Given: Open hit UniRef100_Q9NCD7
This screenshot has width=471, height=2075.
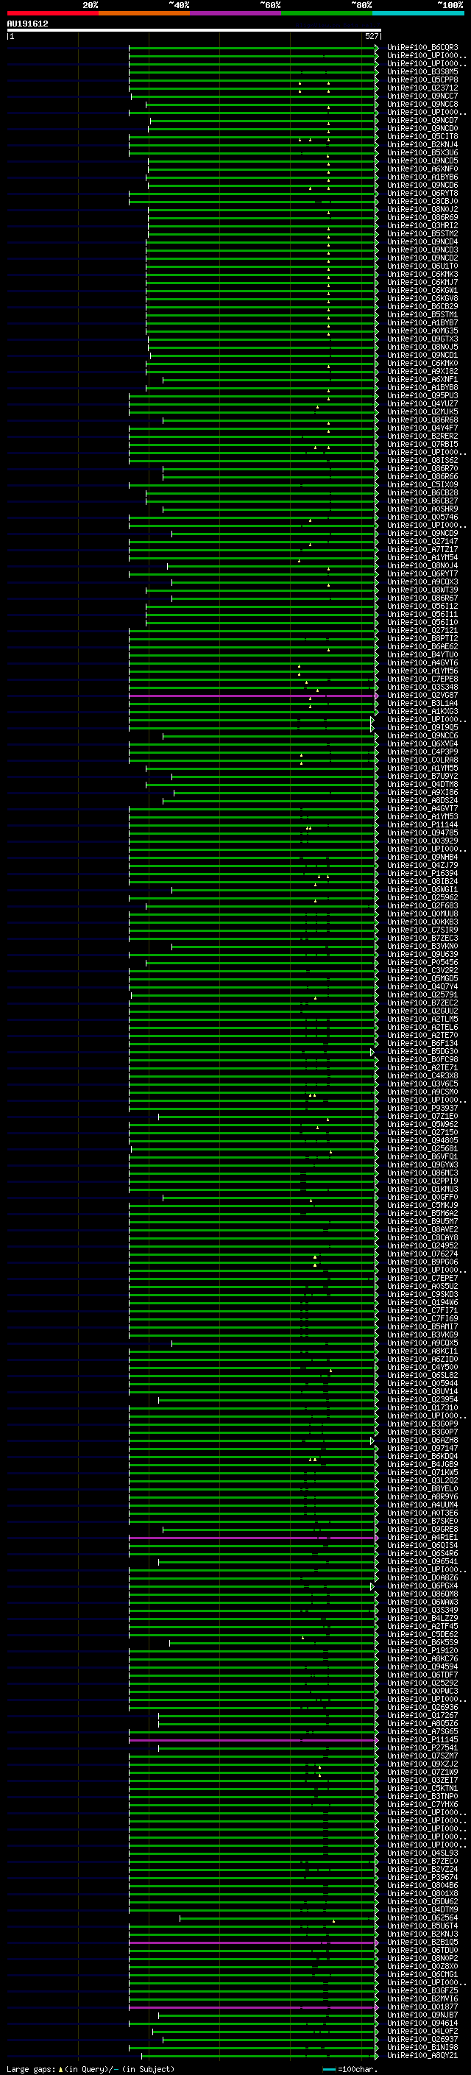Looking at the screenshot, I should pos(422,120).
